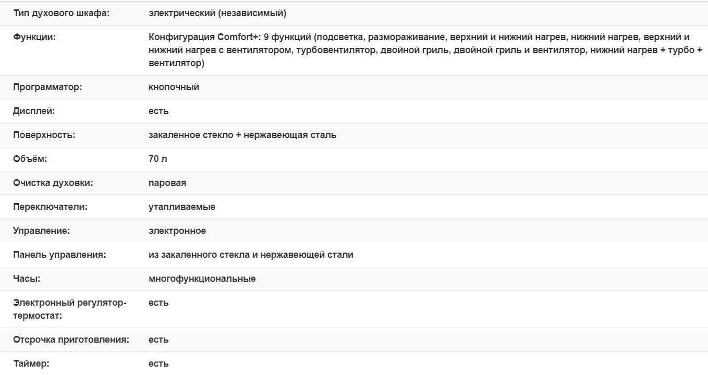Click the 'Дисплей' row label
This screenshot has height=375, width=708.
click(34, 111)
